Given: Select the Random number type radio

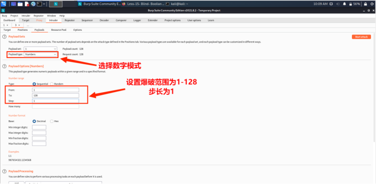Looking at the screenshot, I should (52, 84).
